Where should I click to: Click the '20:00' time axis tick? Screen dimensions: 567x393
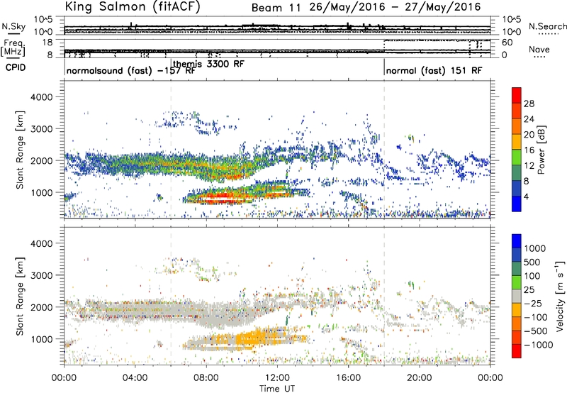point(419,378)
